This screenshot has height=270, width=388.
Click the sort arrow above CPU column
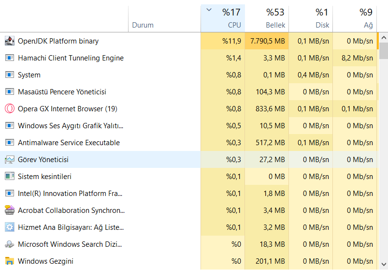pyautogui.click(x=209, y=9)
